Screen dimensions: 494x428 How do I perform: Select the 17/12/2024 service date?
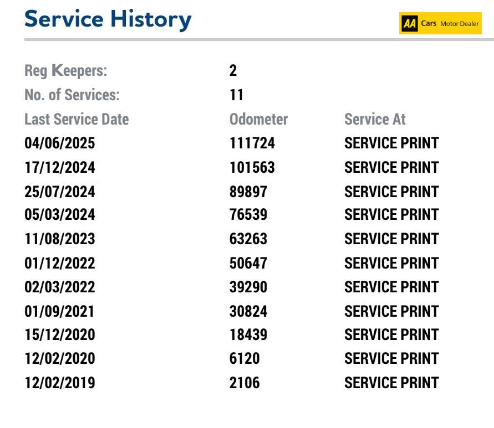(60, 167)
